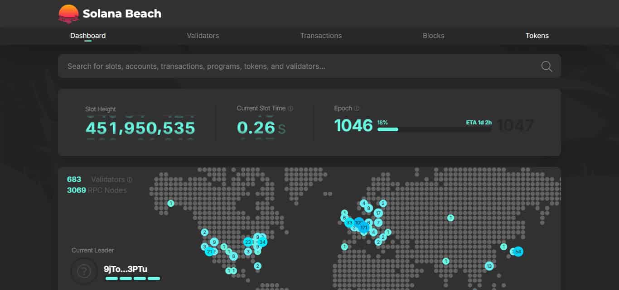
Task: Click the info icon beside Current Slot Time
Action: (290, 109)
